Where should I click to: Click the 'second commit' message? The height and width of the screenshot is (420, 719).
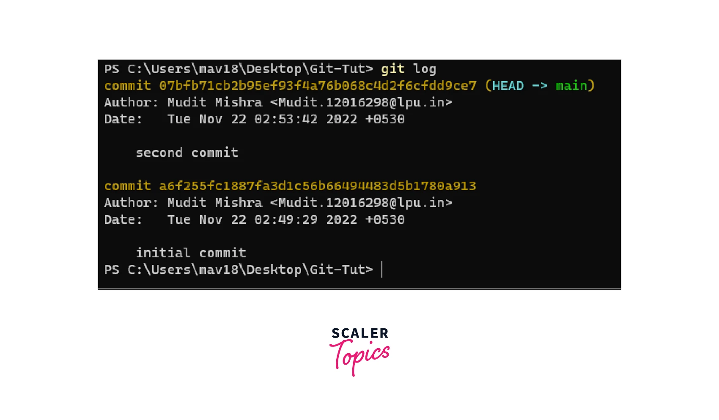(187, 153)
